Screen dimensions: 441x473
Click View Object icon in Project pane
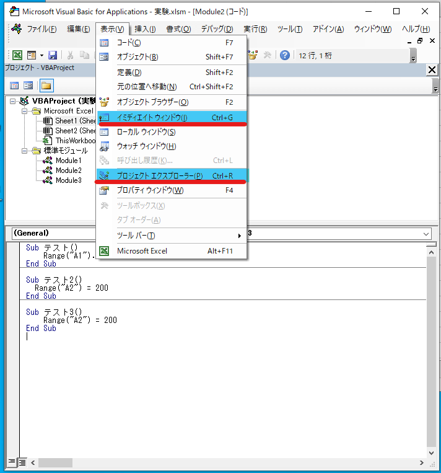pos(28,86)
